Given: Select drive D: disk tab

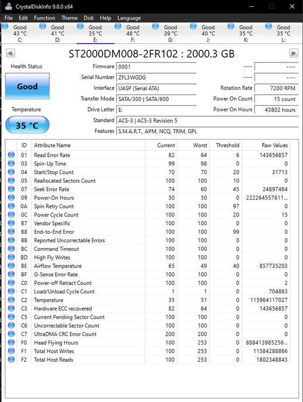Looking at the screenshot, I should click(x=57, y=33).
